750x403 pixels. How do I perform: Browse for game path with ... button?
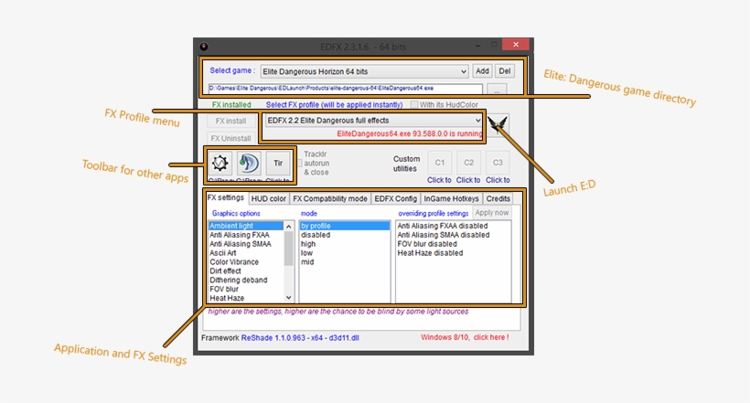497,90
